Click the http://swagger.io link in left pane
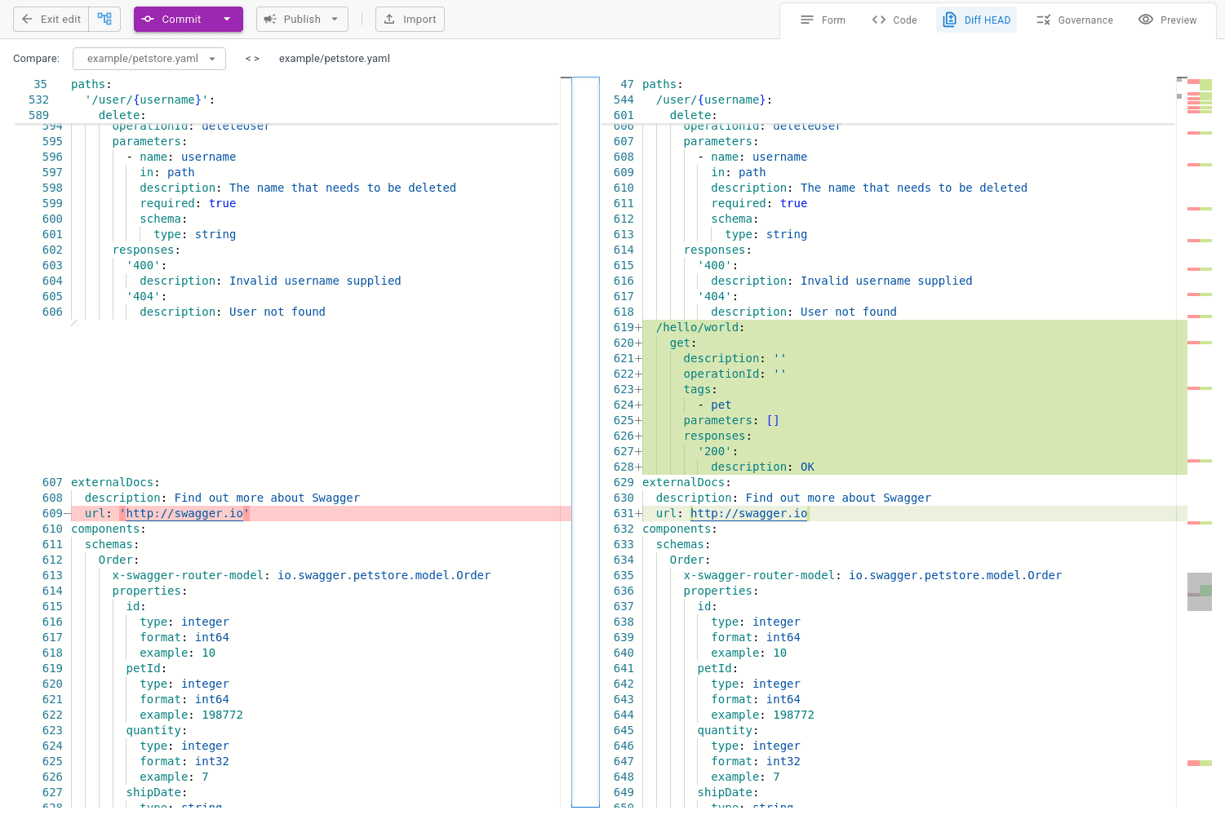The width and height of the screenshot is (1225, 837). [x=184, y=513]
